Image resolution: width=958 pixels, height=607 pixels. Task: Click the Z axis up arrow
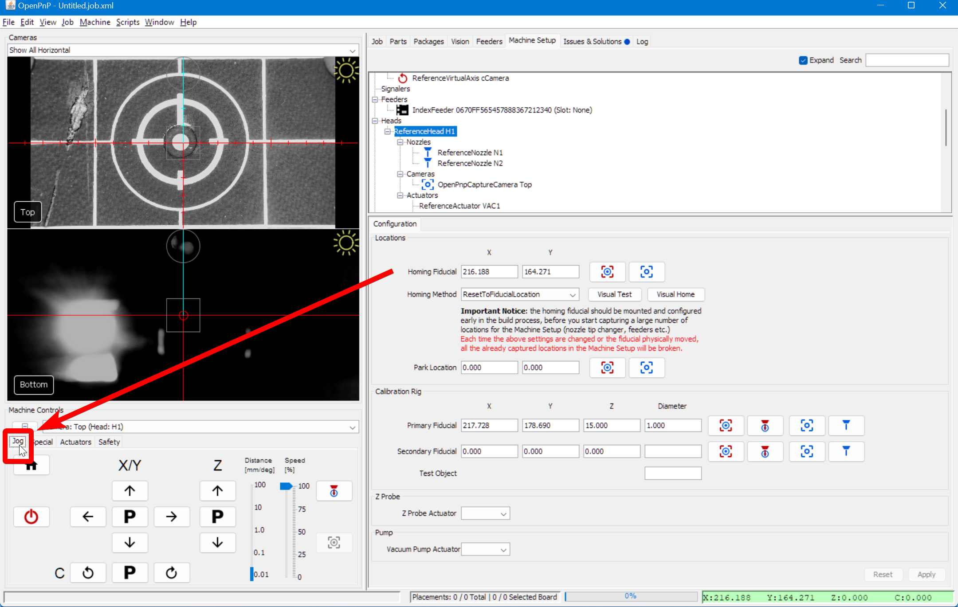[x=217, y=491]
